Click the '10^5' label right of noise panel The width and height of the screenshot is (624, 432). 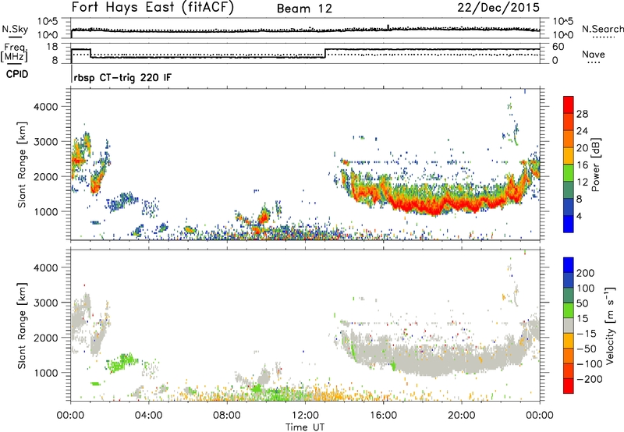pyautogui.click(x=562, y=22)
